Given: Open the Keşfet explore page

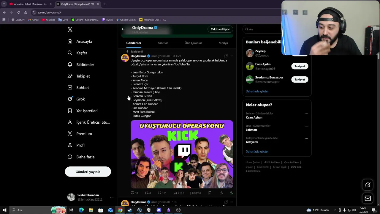Looking at the screenshot, I should [x=77, y=53].
